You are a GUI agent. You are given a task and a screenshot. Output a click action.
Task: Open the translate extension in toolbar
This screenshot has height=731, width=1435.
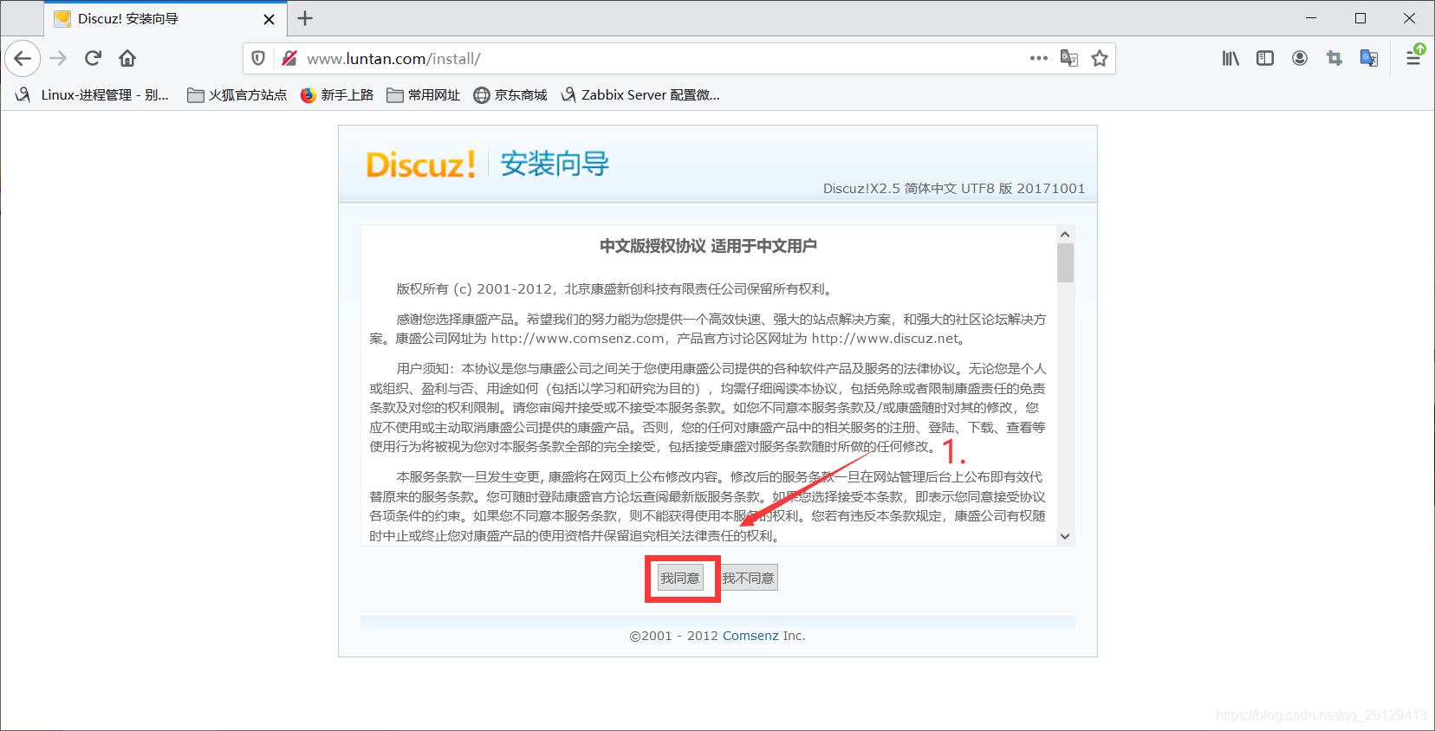1369,58
